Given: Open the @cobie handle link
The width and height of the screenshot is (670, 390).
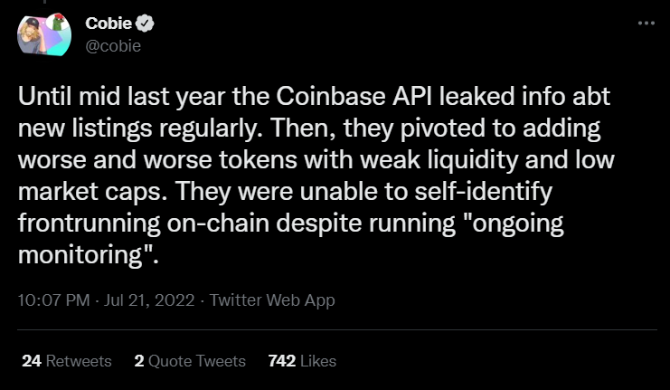Looking at the screenshot, I should pos(112,46).
